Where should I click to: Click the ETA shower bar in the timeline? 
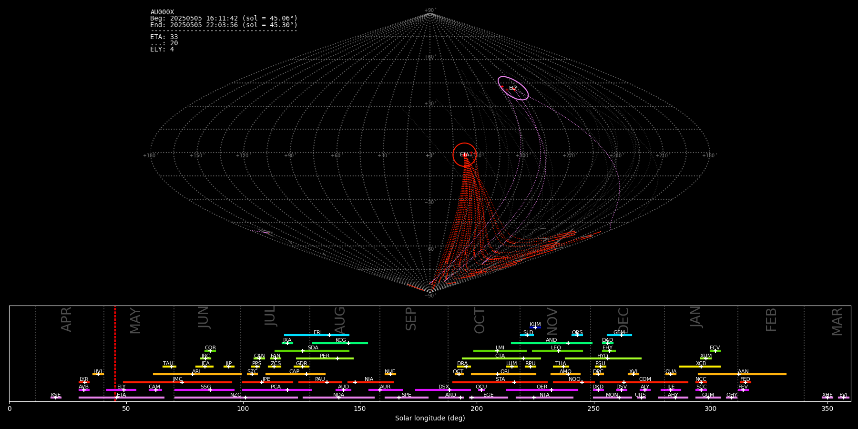(x=122, y=398)
